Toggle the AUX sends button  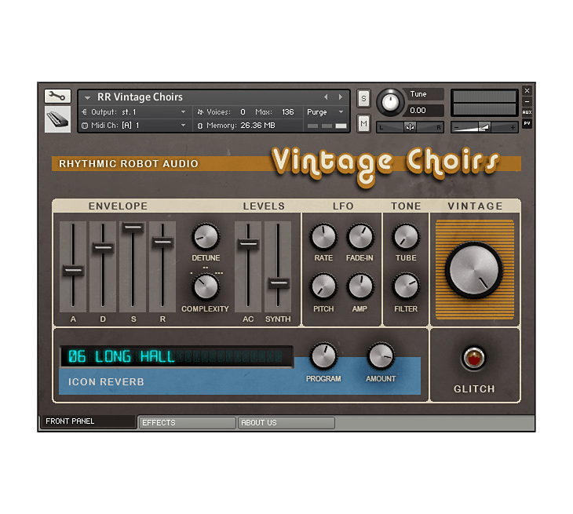tap(527, 112)
